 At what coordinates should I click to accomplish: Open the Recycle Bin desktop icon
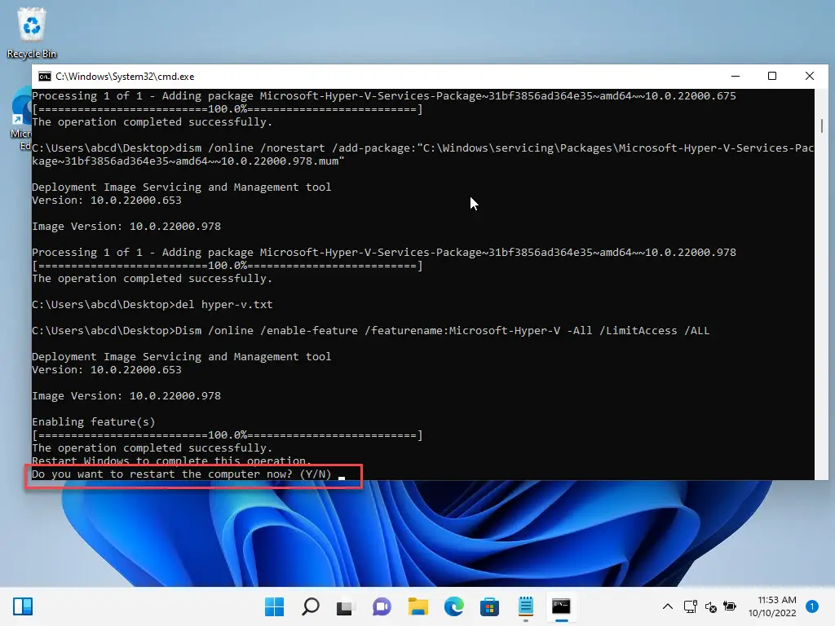click(x=32, y=32)
